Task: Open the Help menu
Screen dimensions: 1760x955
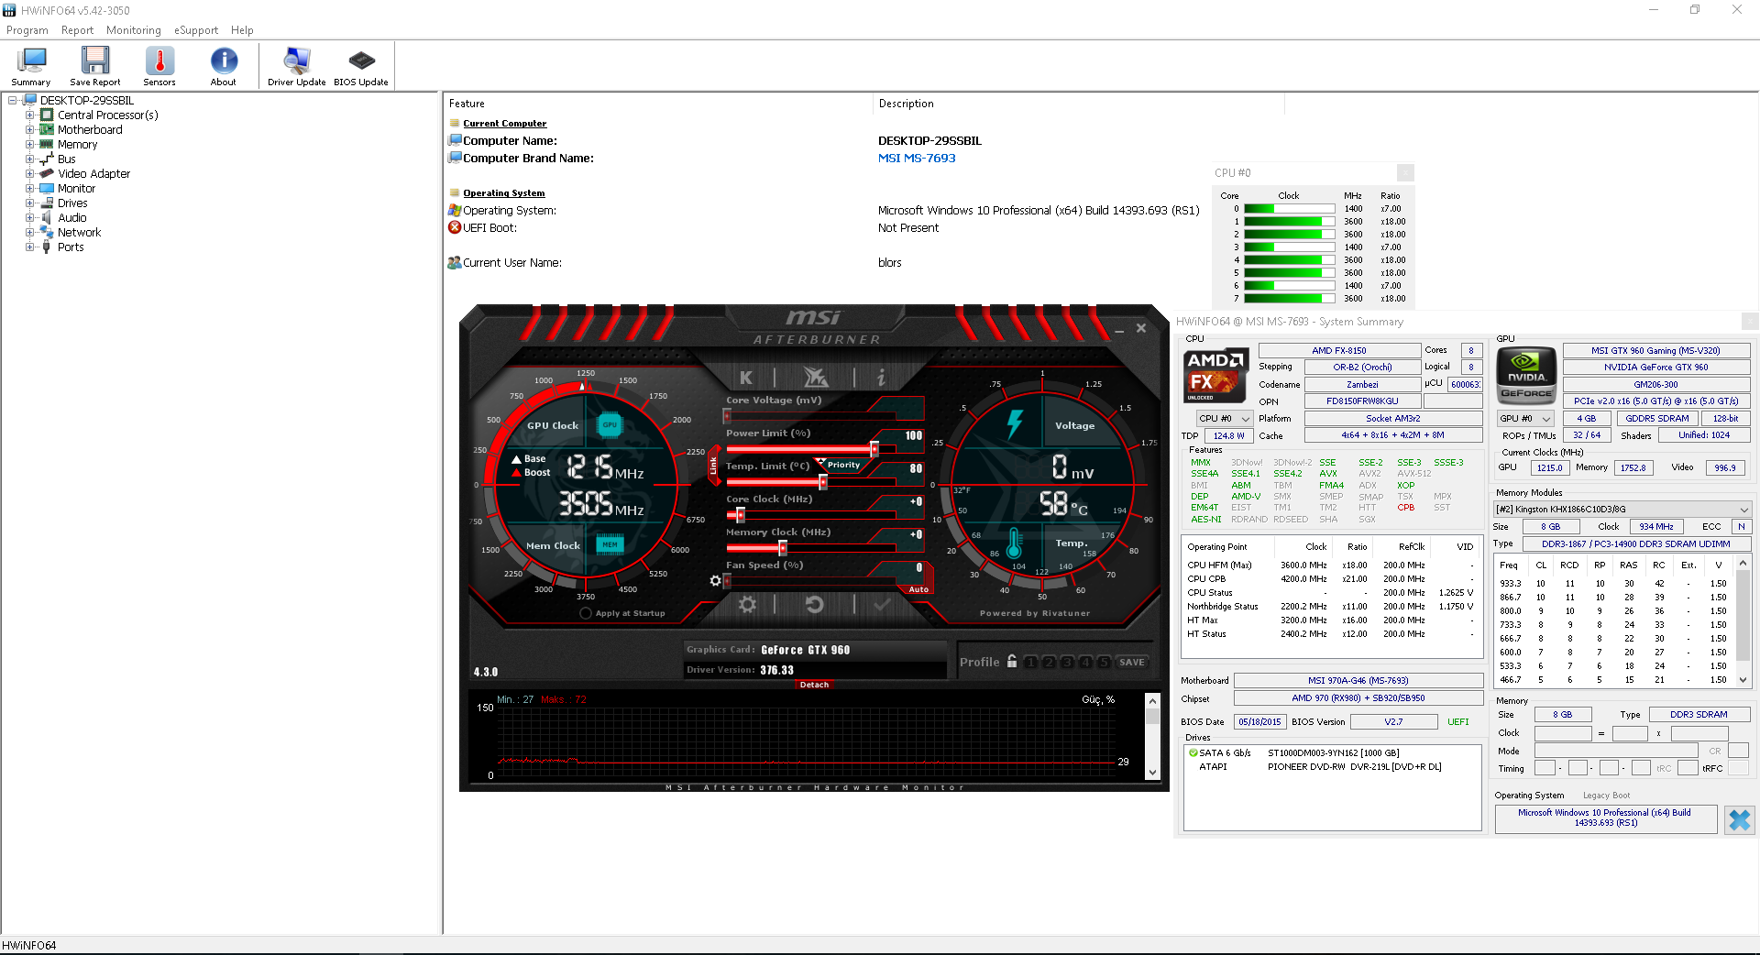Action: (242, 30)
